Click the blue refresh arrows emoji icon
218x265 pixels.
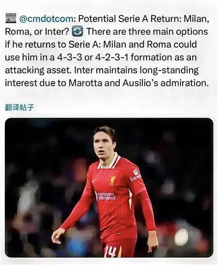coord(78,31)
